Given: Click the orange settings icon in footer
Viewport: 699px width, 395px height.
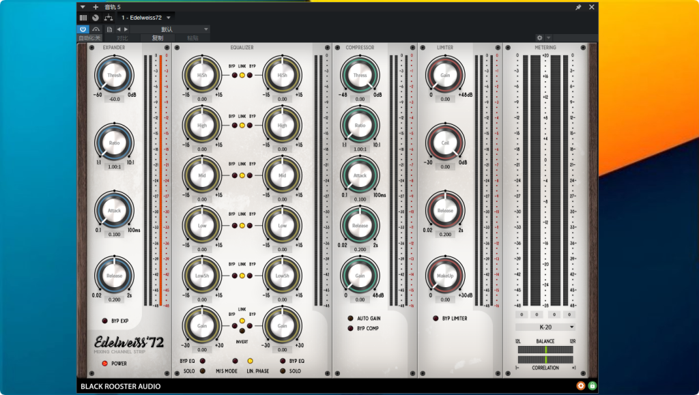Looking at the screenshot, I should point(580,385).
